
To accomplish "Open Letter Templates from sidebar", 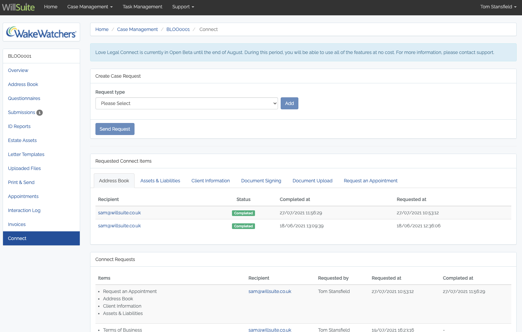I will click(x=26, y=154).
